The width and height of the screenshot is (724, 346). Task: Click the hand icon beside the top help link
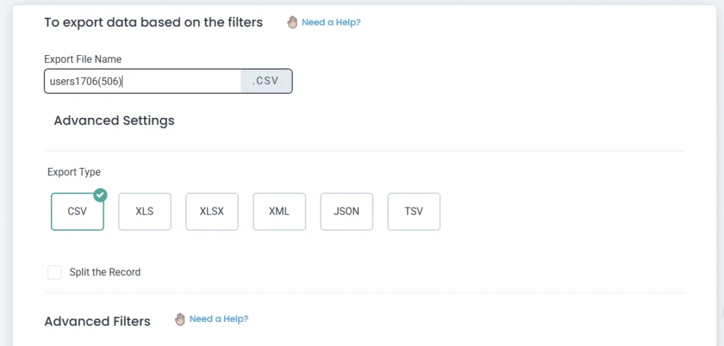point(293,23)
